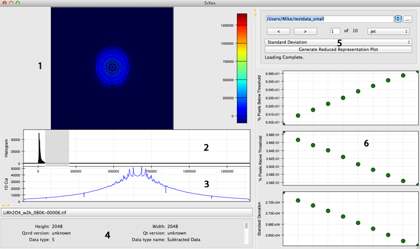Click Generate Reduced Representation Plot
The image size is (420, 249).
[338, 49]
